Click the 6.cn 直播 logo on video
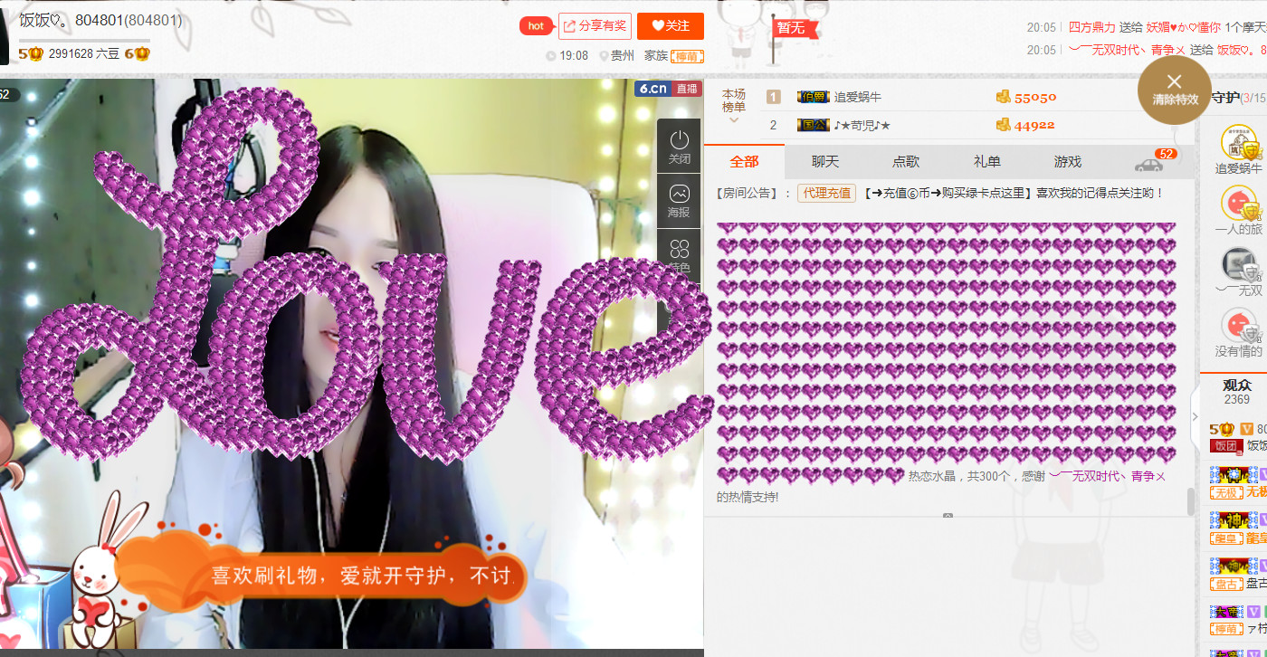Viewport: 1267px width, 657px height. 668,88
